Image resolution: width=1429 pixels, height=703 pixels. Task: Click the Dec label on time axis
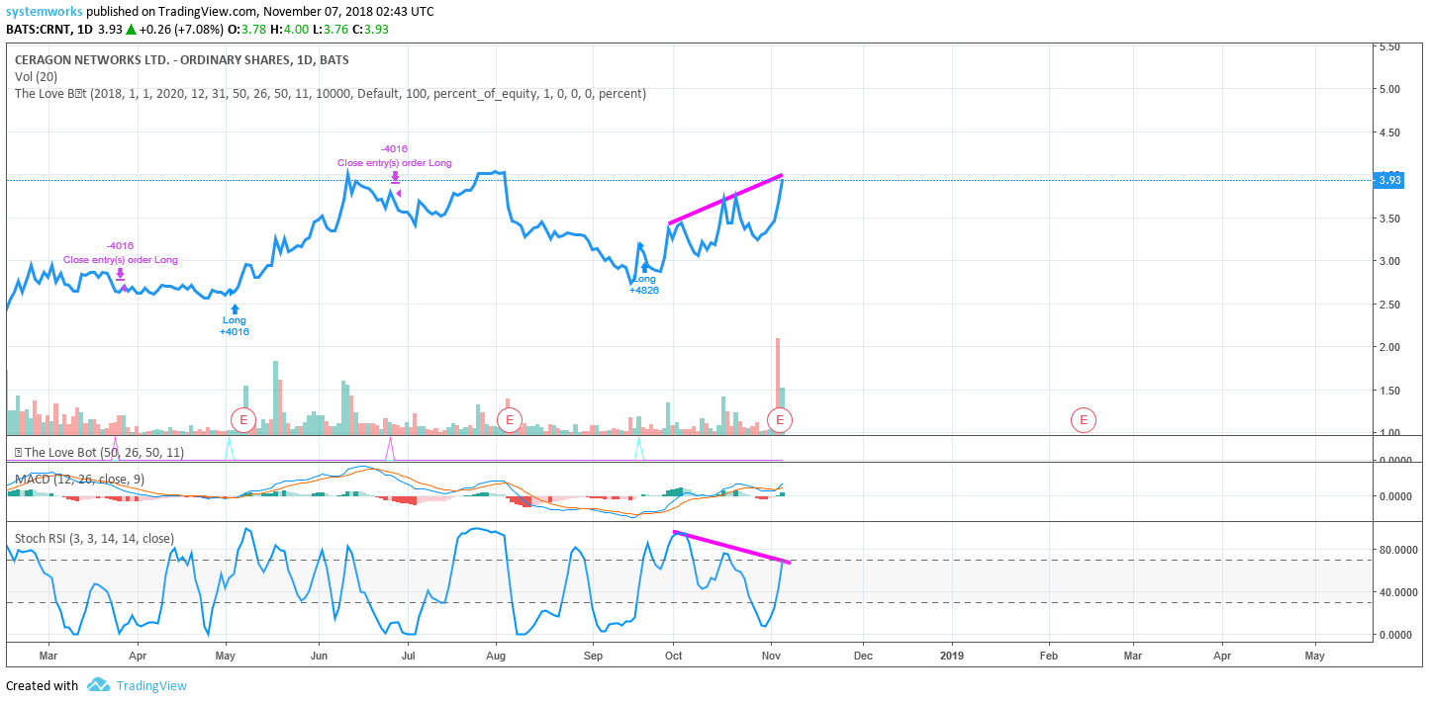(863, 656)
